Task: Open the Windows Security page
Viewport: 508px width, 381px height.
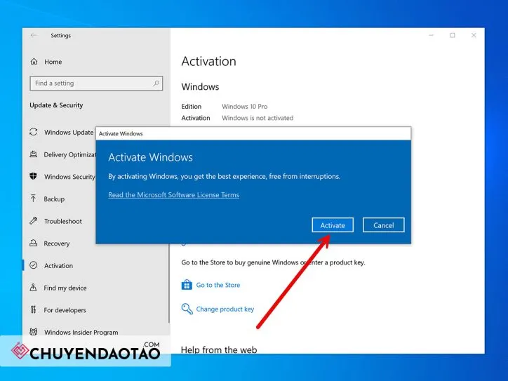Action: tap(69, 177)
